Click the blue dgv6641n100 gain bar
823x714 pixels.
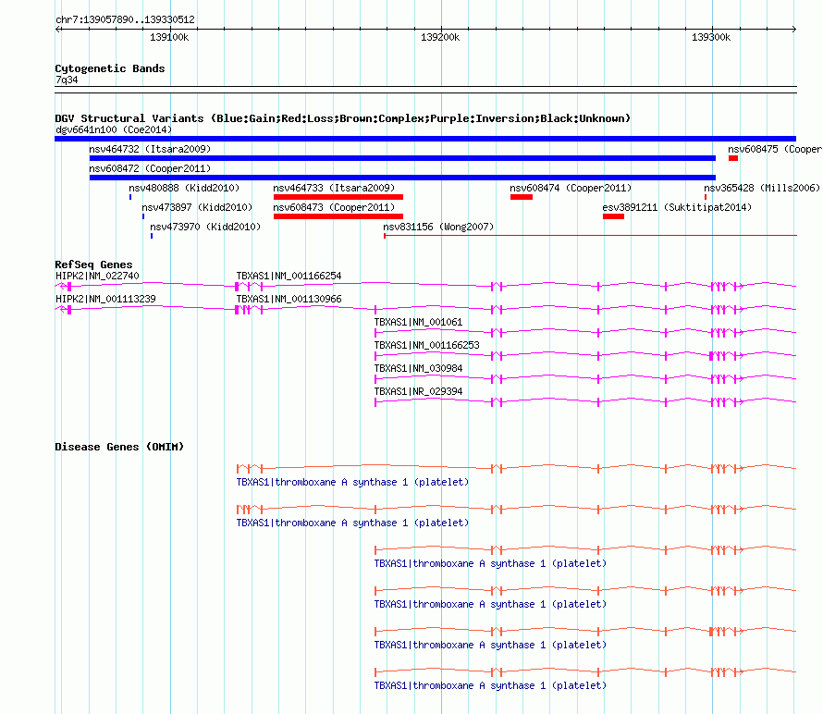coord(425,139)
